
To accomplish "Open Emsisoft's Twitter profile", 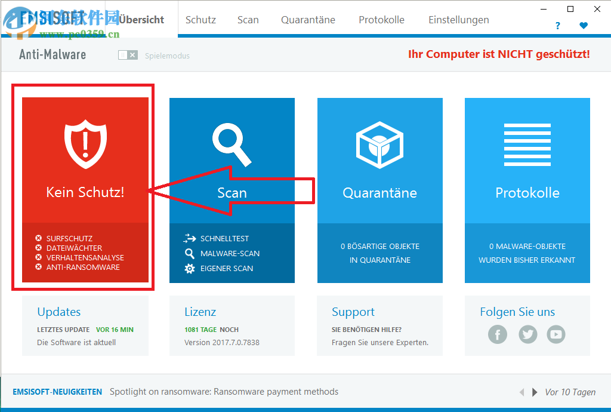I will coord(527,334).
